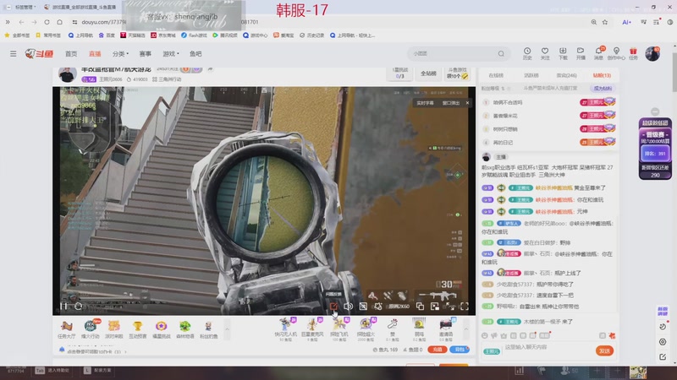Pause the live stream video
The image size is (677, 380).
coord(63,307)
